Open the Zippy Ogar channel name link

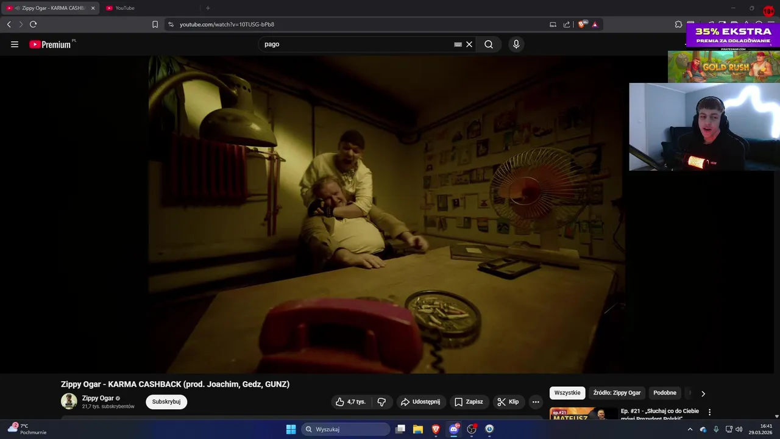(x=98, y=398)
